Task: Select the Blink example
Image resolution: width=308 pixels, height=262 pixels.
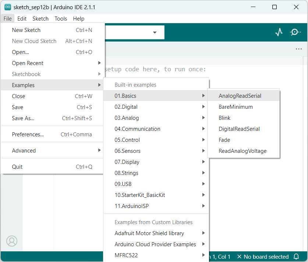Action: coord(224,118)
